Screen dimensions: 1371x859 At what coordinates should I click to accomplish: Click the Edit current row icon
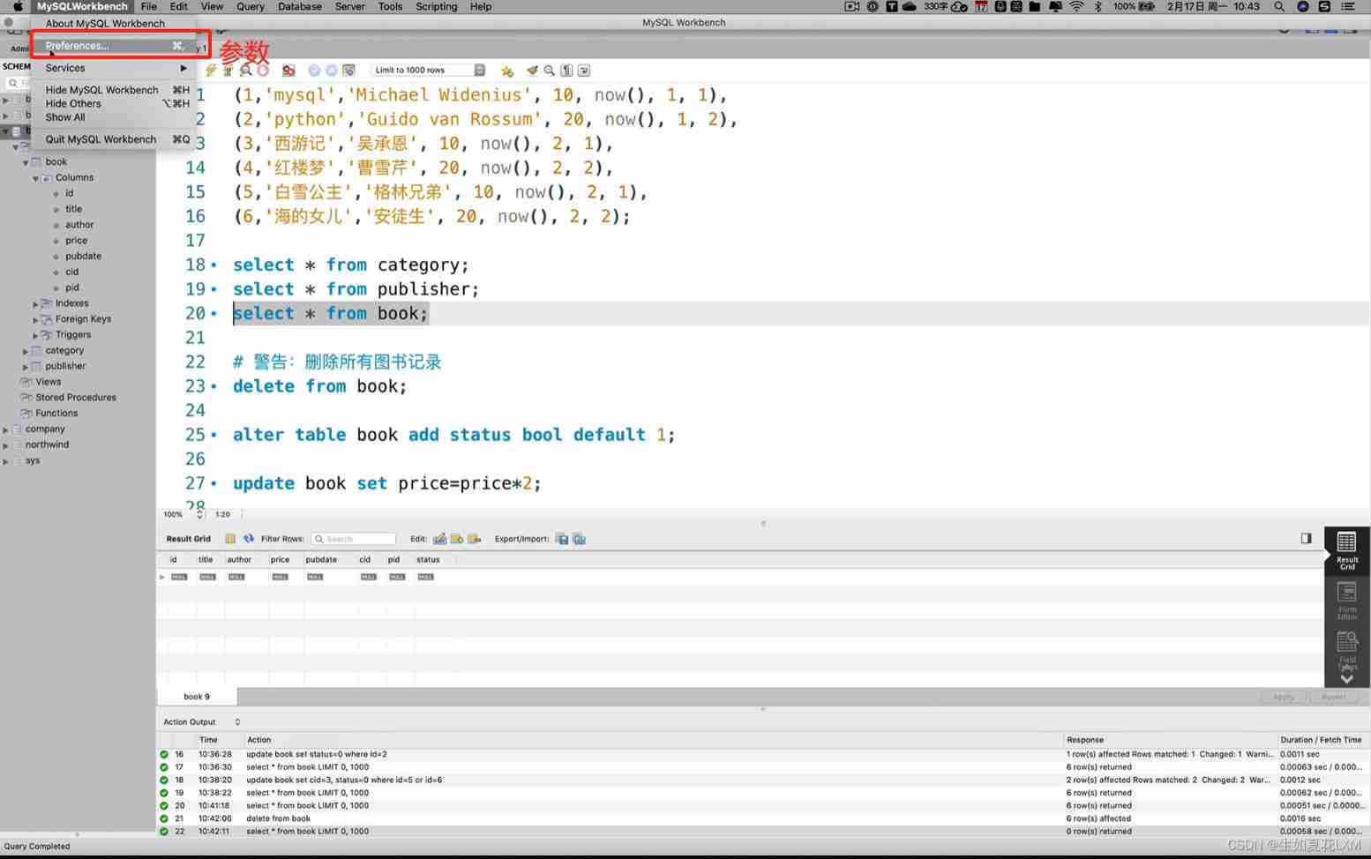tap(439, 538)
